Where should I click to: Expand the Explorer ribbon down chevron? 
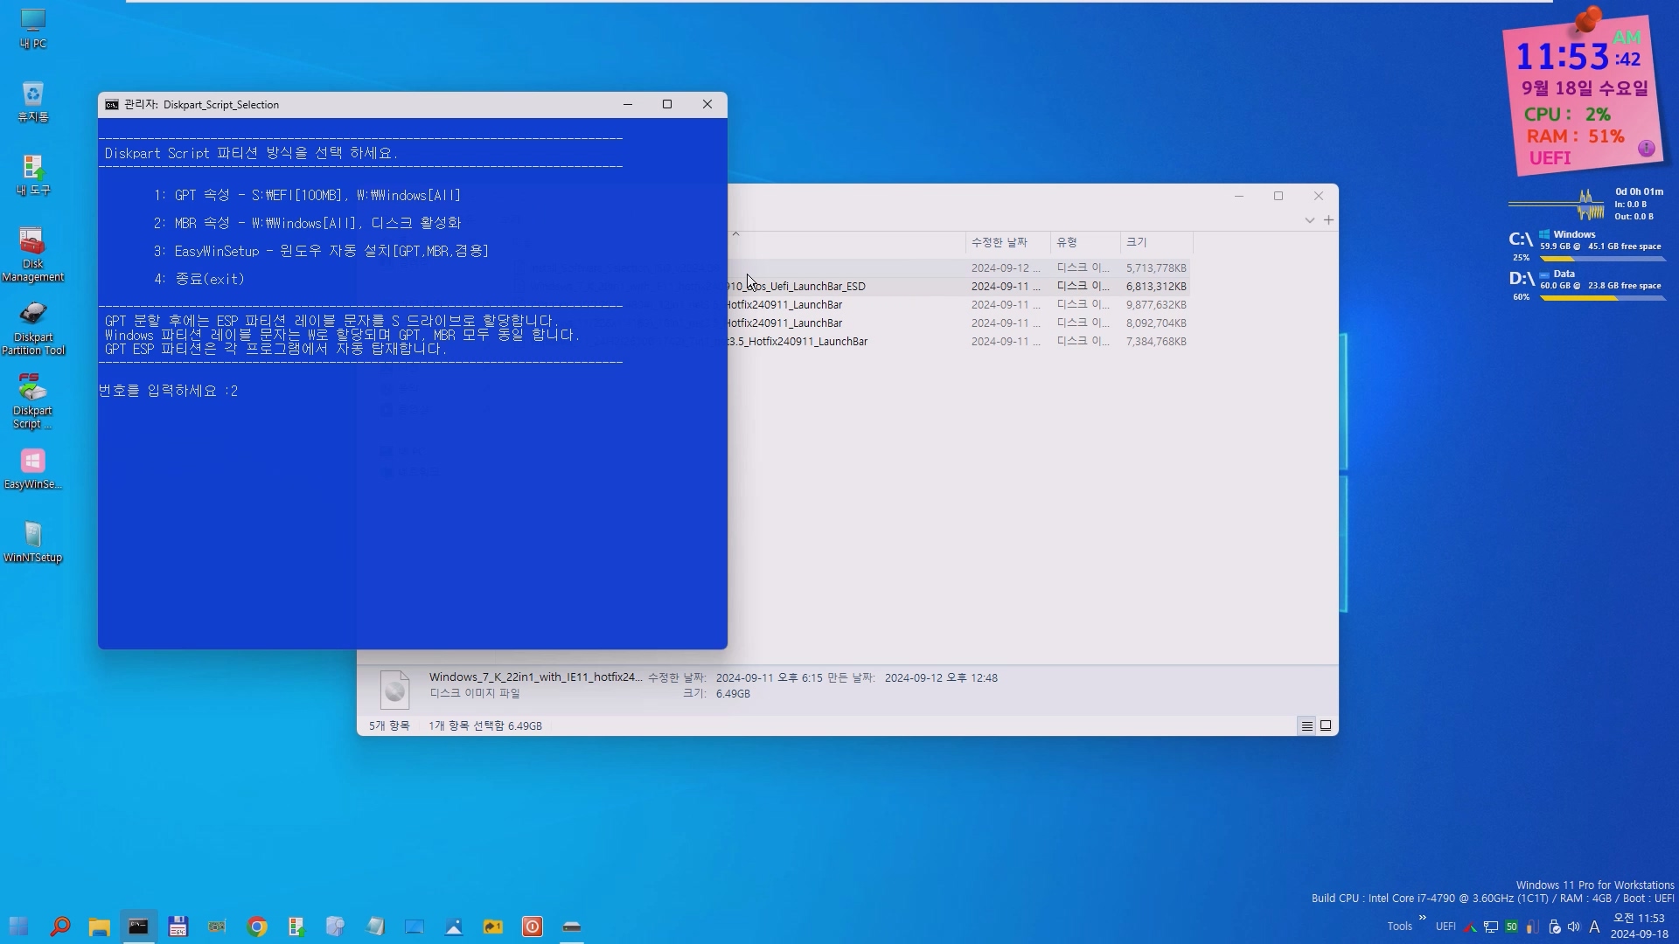click(x=1309, y=220)
